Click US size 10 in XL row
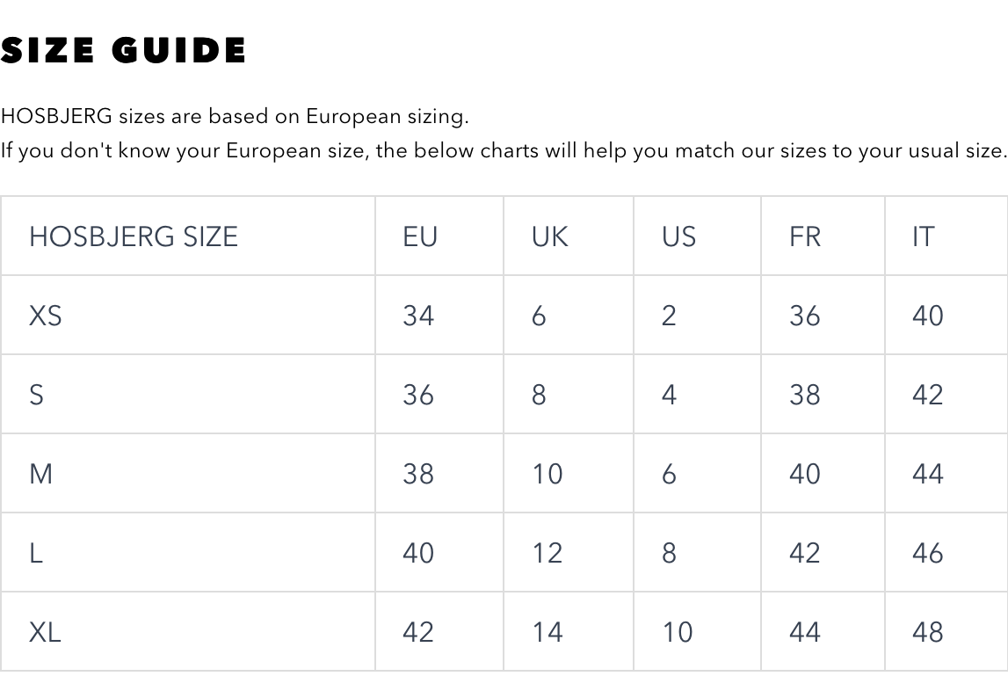Screen dimensions: 1008x698 pos(677,632)
